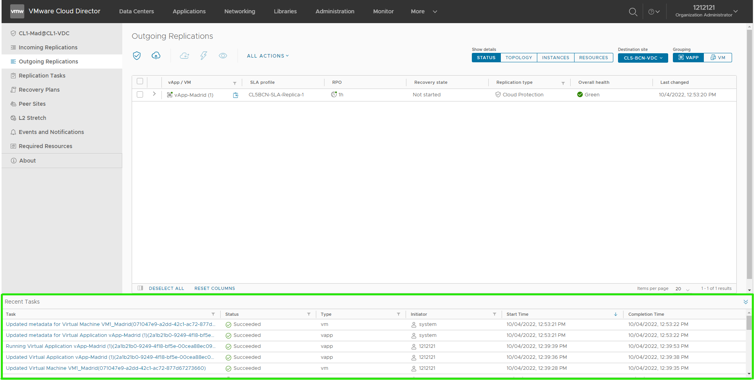Show INSTANCES details view
Image resolution: width=754 pixels, height=380 pixels.
tap(556, 58)
